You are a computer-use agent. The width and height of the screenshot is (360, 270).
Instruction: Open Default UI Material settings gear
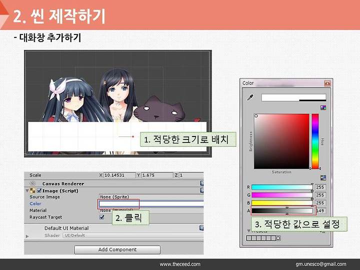pyautogui.click(x=201, y=228)
